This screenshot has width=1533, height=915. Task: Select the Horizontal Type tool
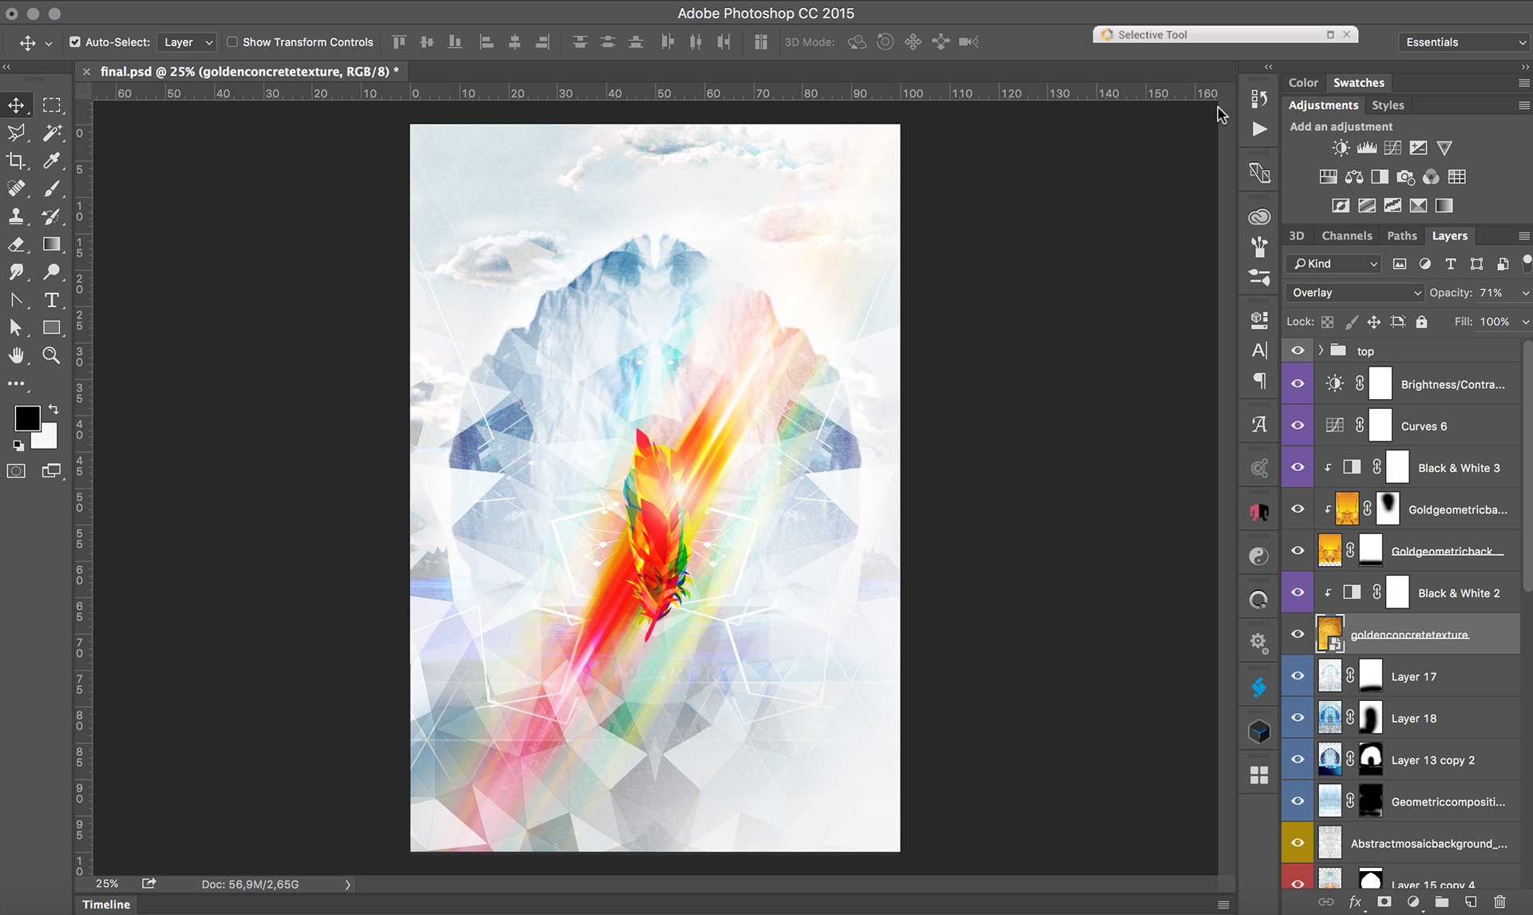pos(52,300)
